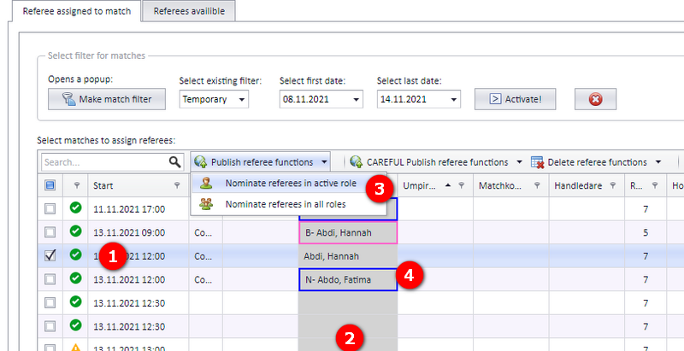Click the Publish referee functions globe icon
The width and height of the screenshot is (684, 351).
click(x=201, y=162)
